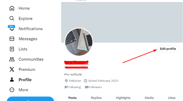Select the Posts tab
This screenshot has height=101, width=183.
click(72, 98)
